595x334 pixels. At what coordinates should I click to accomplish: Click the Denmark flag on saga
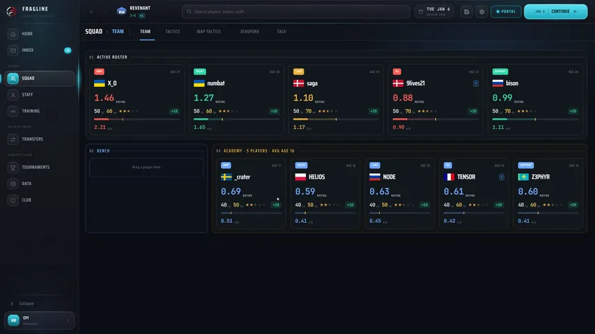pos(299,83)
